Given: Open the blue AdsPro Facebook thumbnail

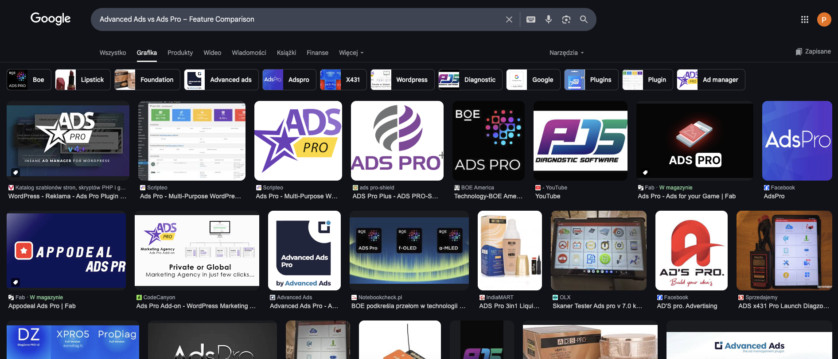Looking at the screenshot, I should tap(797, 141).
